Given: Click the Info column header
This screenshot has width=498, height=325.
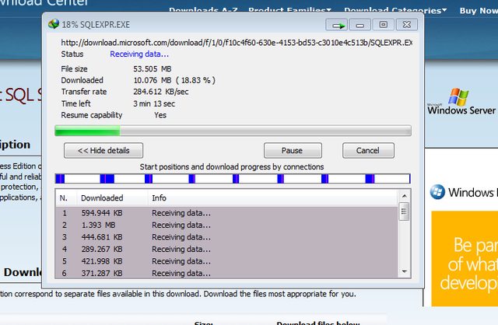Looking at the screenshot, I should pyautogui.click(x=272, y=198).
